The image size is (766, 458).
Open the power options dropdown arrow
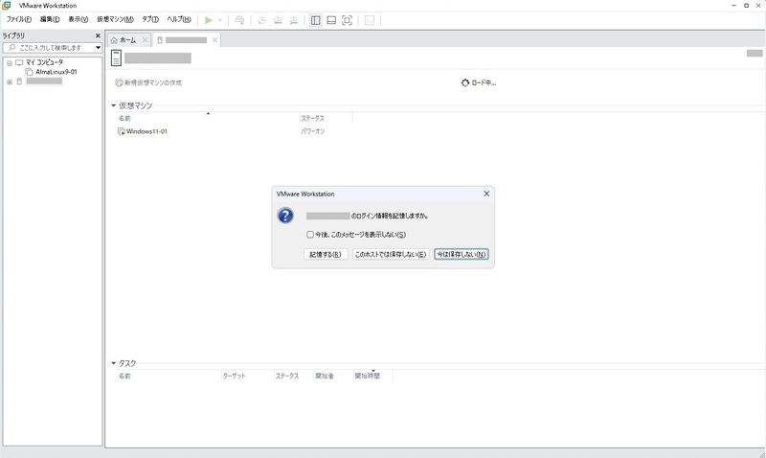pyautogui.click(x=220, y=20)
